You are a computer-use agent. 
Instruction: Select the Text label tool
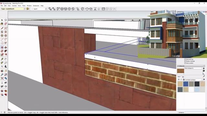(x=6, y=63)
